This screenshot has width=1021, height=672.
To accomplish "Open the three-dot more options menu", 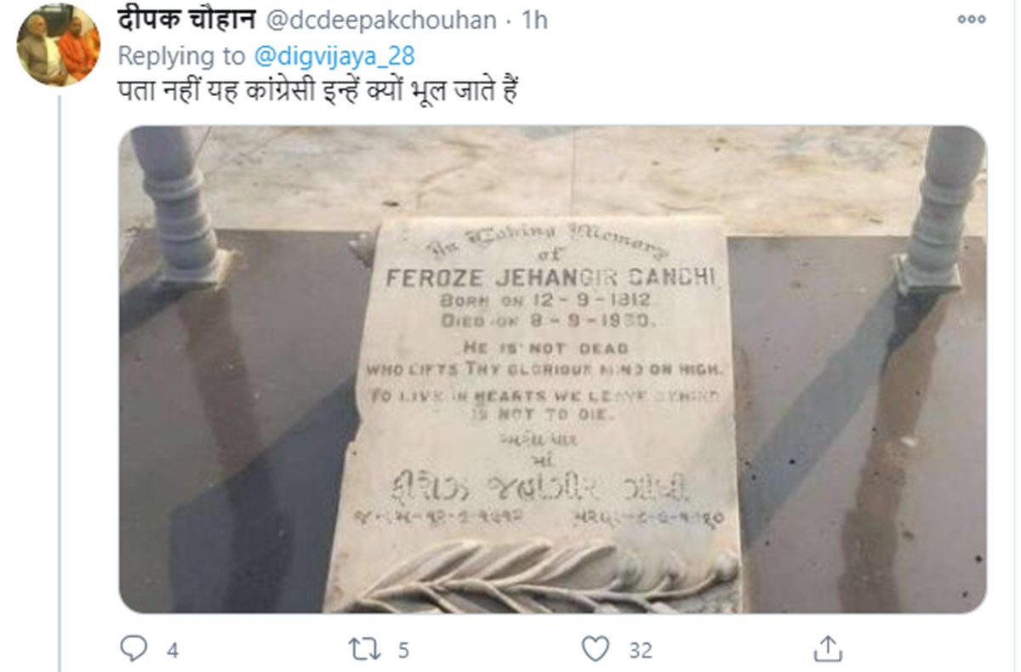I will [x=971, y=19].
